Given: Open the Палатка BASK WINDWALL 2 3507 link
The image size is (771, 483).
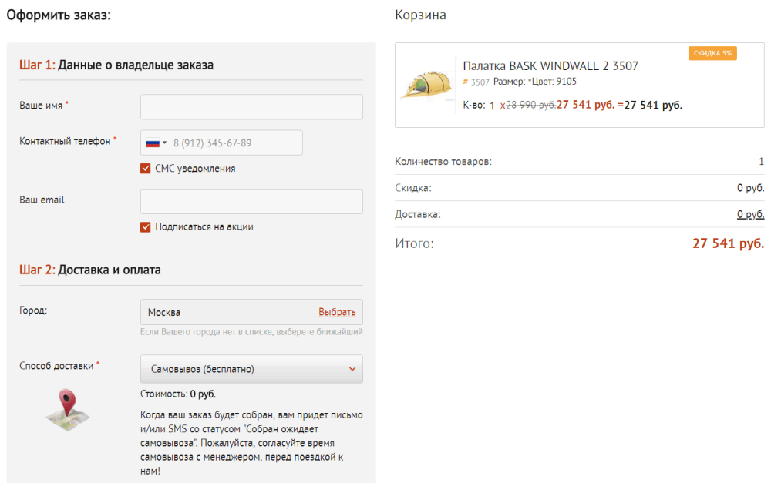Looking at the screenshot, I should 550,65.
